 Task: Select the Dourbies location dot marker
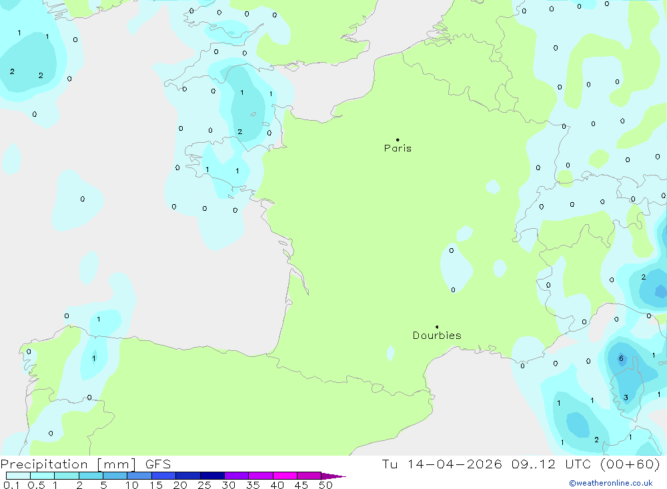point(437,327)
